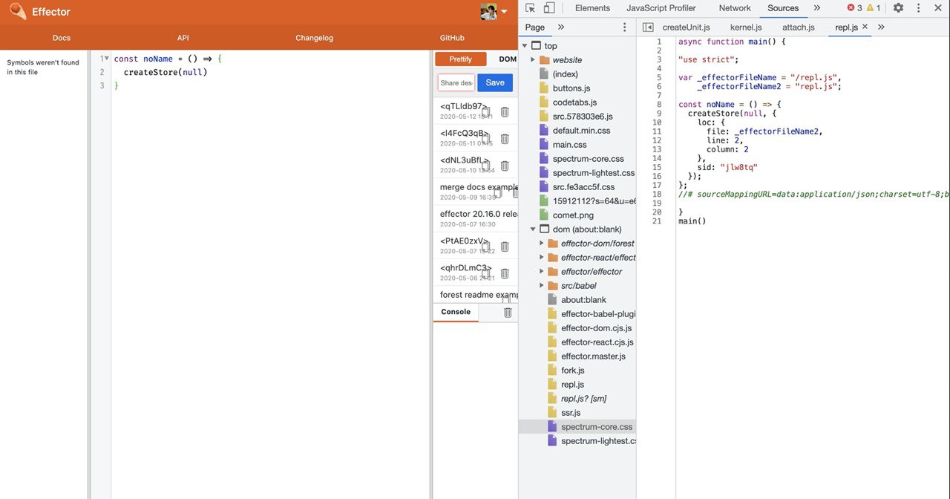Open the Docs navigation link
This screenshot has width=950, height=499.
pyautogui.click(x=62, y=38)
